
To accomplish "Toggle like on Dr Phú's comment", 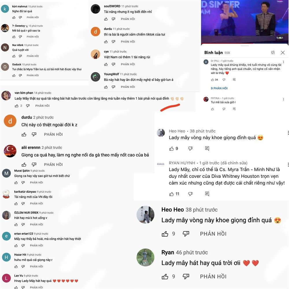I will click(212, 80).
